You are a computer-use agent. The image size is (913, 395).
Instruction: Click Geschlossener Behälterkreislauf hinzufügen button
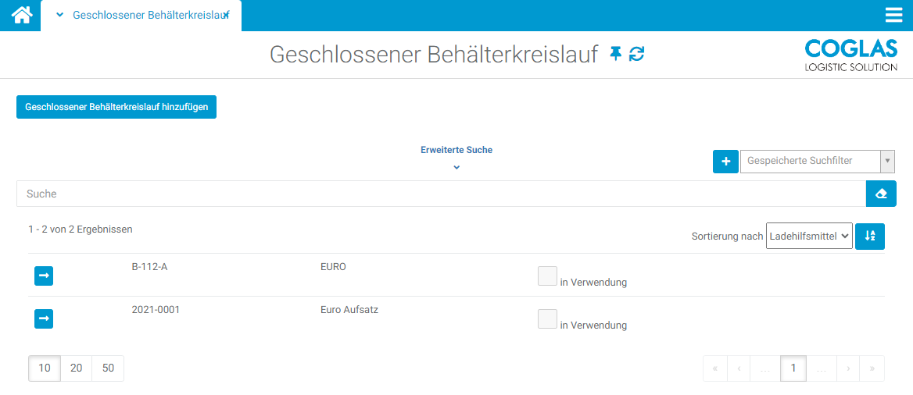[116, 107]
